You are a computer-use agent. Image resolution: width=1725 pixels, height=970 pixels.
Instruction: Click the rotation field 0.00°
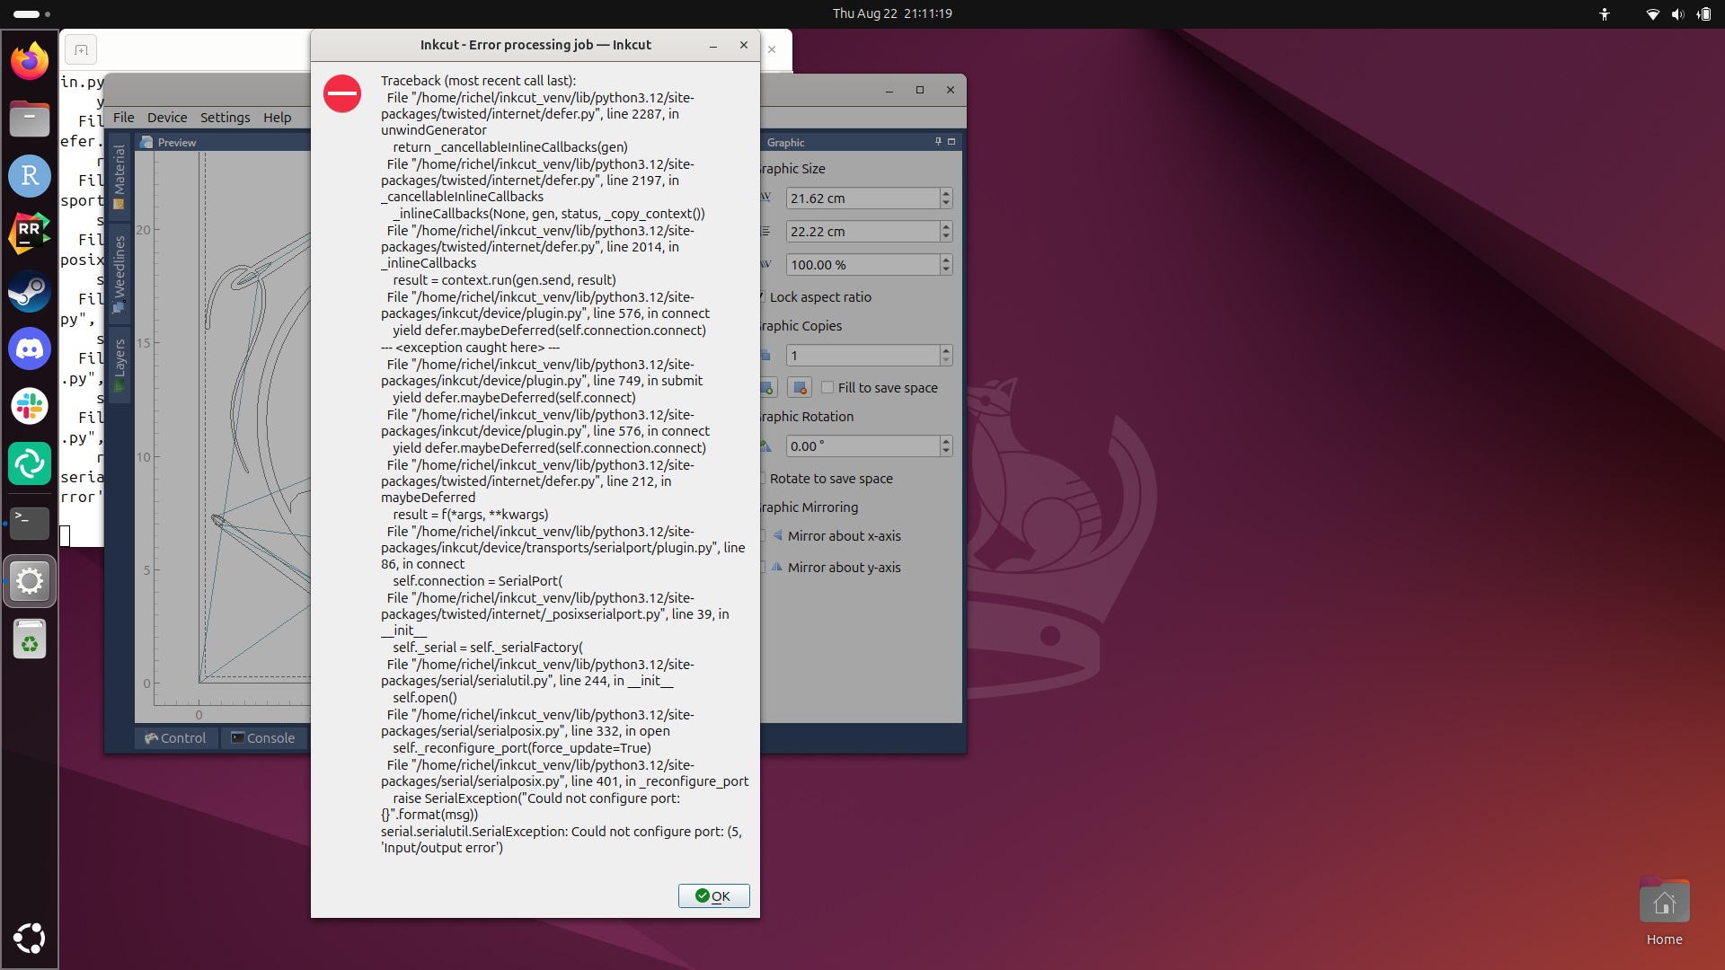(x=862, y=445)
